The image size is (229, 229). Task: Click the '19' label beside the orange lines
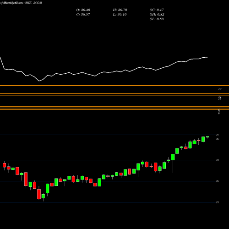220,89
